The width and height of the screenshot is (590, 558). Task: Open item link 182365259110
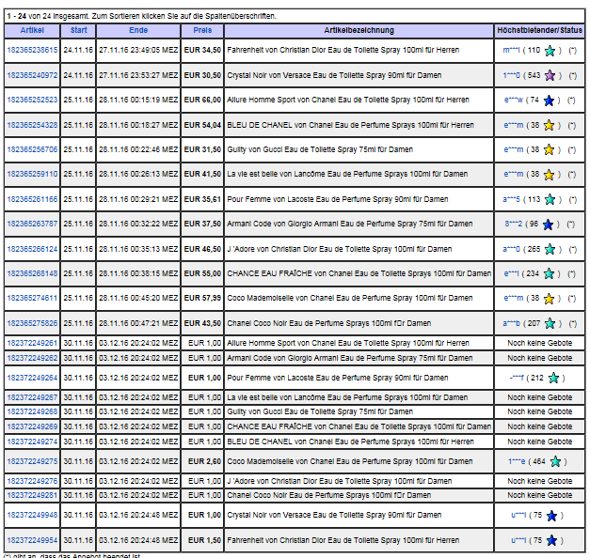32,174
